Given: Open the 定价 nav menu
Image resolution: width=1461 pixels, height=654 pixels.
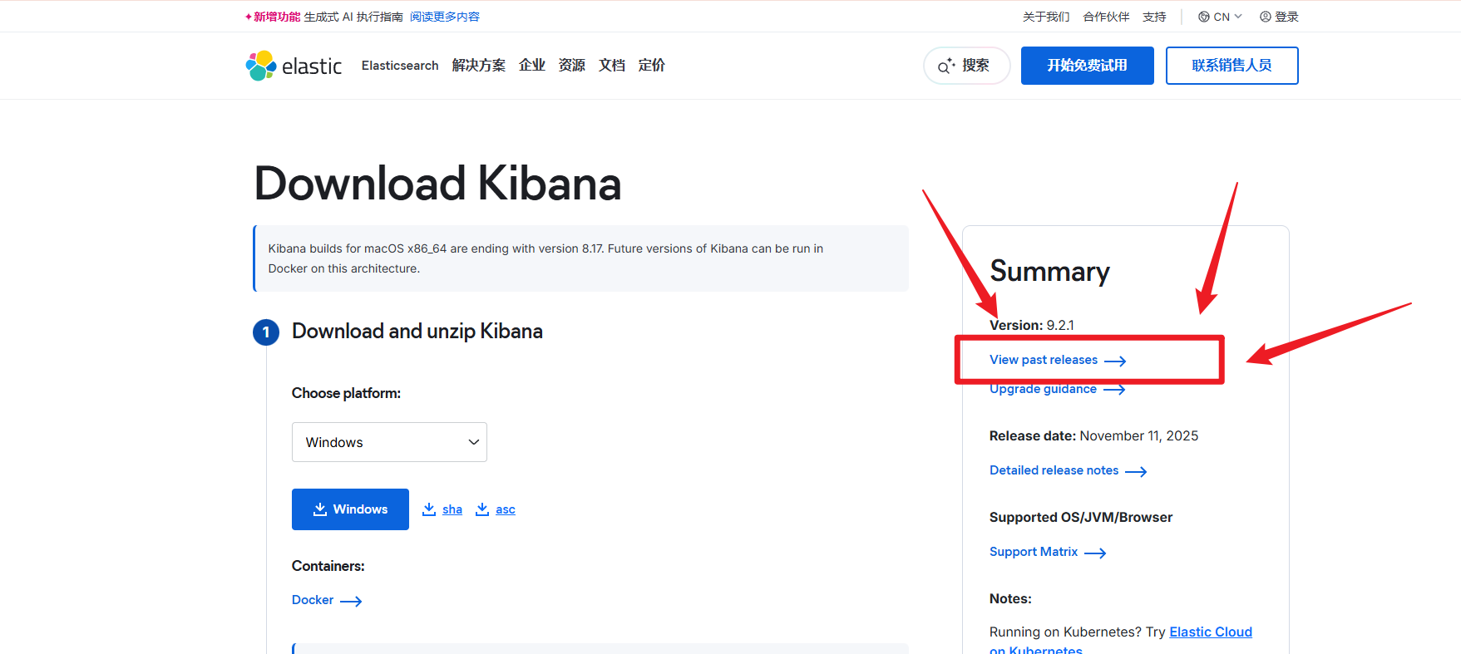Looking at the screenshot, I should click(652, 66).
